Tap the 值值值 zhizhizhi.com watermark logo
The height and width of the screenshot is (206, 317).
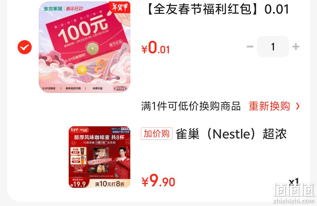294,193
